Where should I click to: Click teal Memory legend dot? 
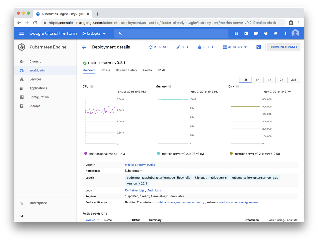click(x=158, y=154)
